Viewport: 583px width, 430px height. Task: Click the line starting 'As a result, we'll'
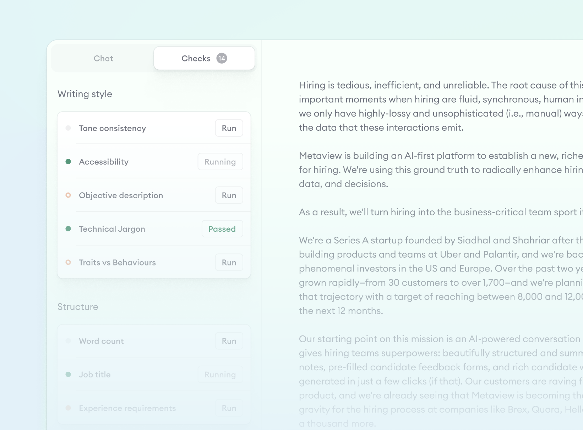441,212
